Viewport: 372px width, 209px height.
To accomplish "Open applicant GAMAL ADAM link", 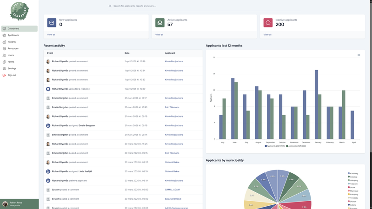I will coord(172,189).
